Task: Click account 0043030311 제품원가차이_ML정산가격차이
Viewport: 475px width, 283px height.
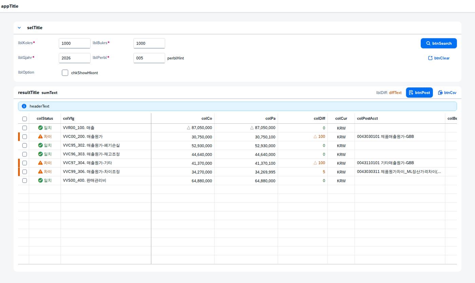Action: click(399, 172)
